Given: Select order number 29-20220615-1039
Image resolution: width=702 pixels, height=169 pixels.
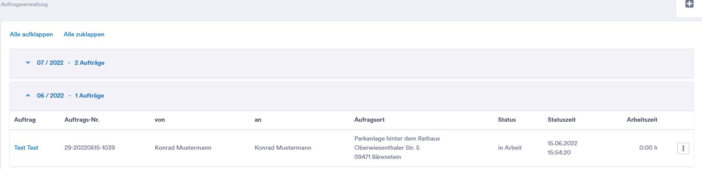Looking at the screenshot, I should [x=90, y=148].
